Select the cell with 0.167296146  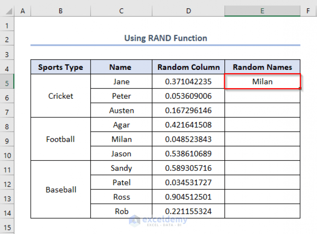click(188, 110)
